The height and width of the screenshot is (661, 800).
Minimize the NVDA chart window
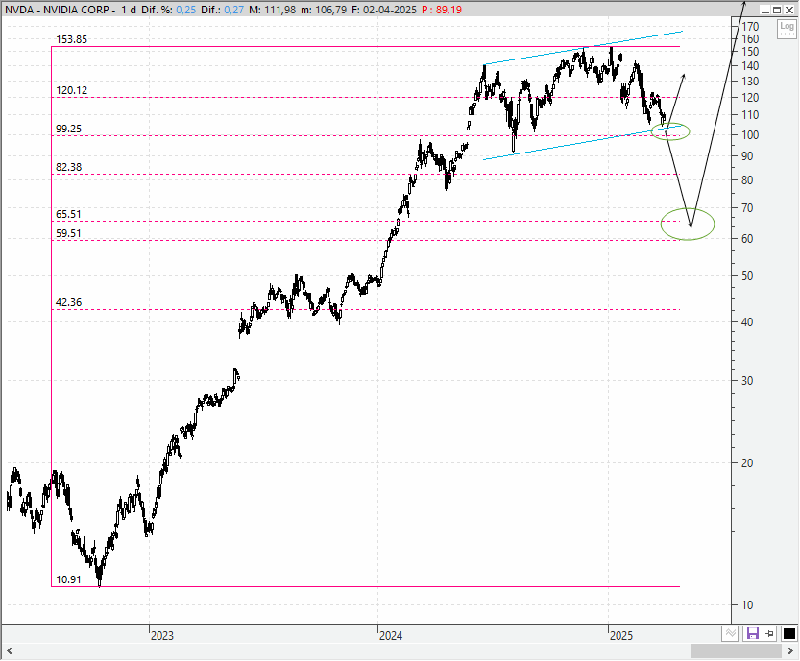point(764,10)
